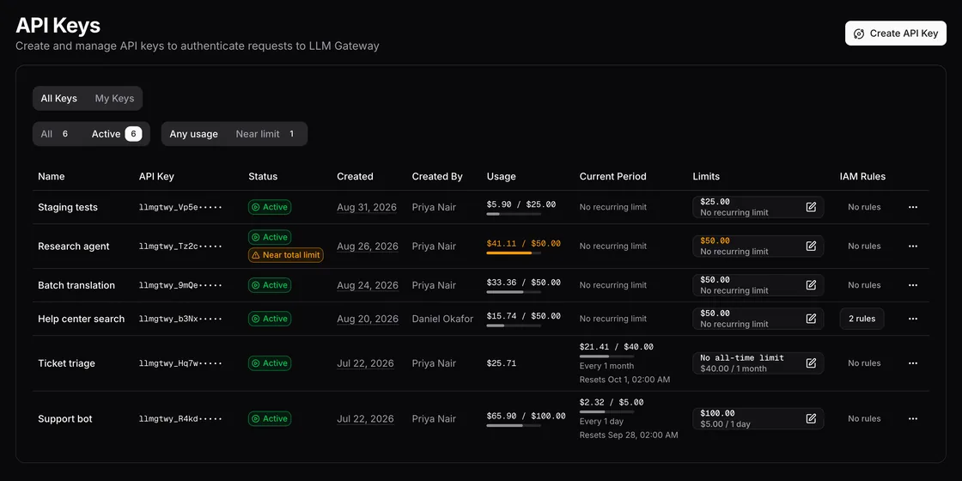Click the Resets Oct 1, 02:00 AM text
Image resolution: width=962 pixels, height=481 pixels.
pyautogui.click(x=624, y=380)
